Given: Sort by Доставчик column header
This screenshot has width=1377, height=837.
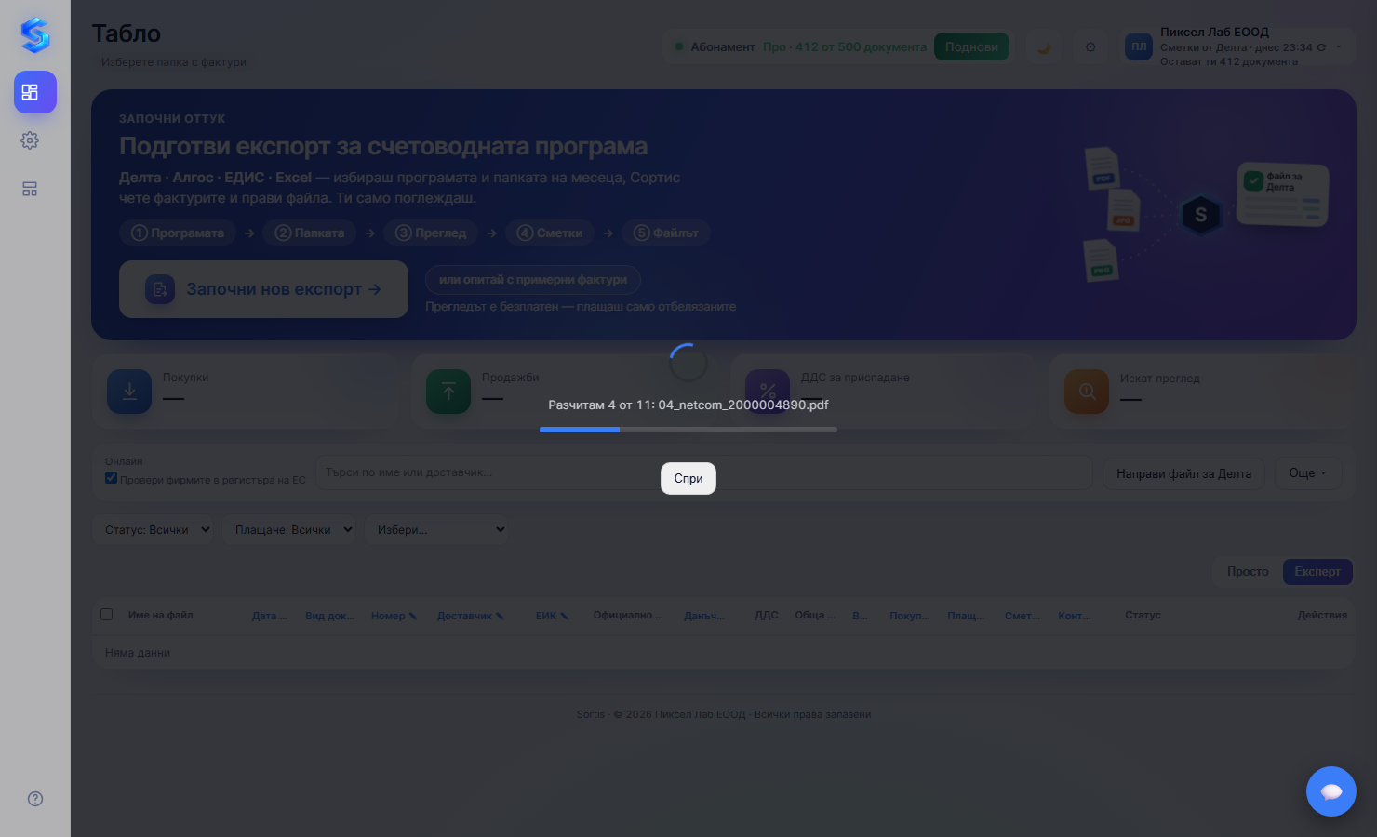Looking at the screenshot, I should coord(471,616).
